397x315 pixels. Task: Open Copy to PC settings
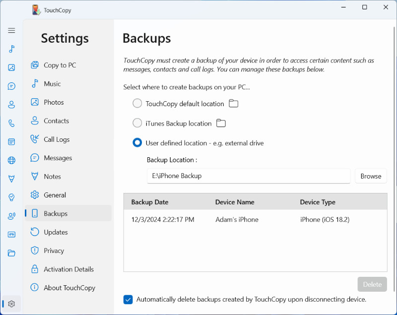tap(68, 65)
